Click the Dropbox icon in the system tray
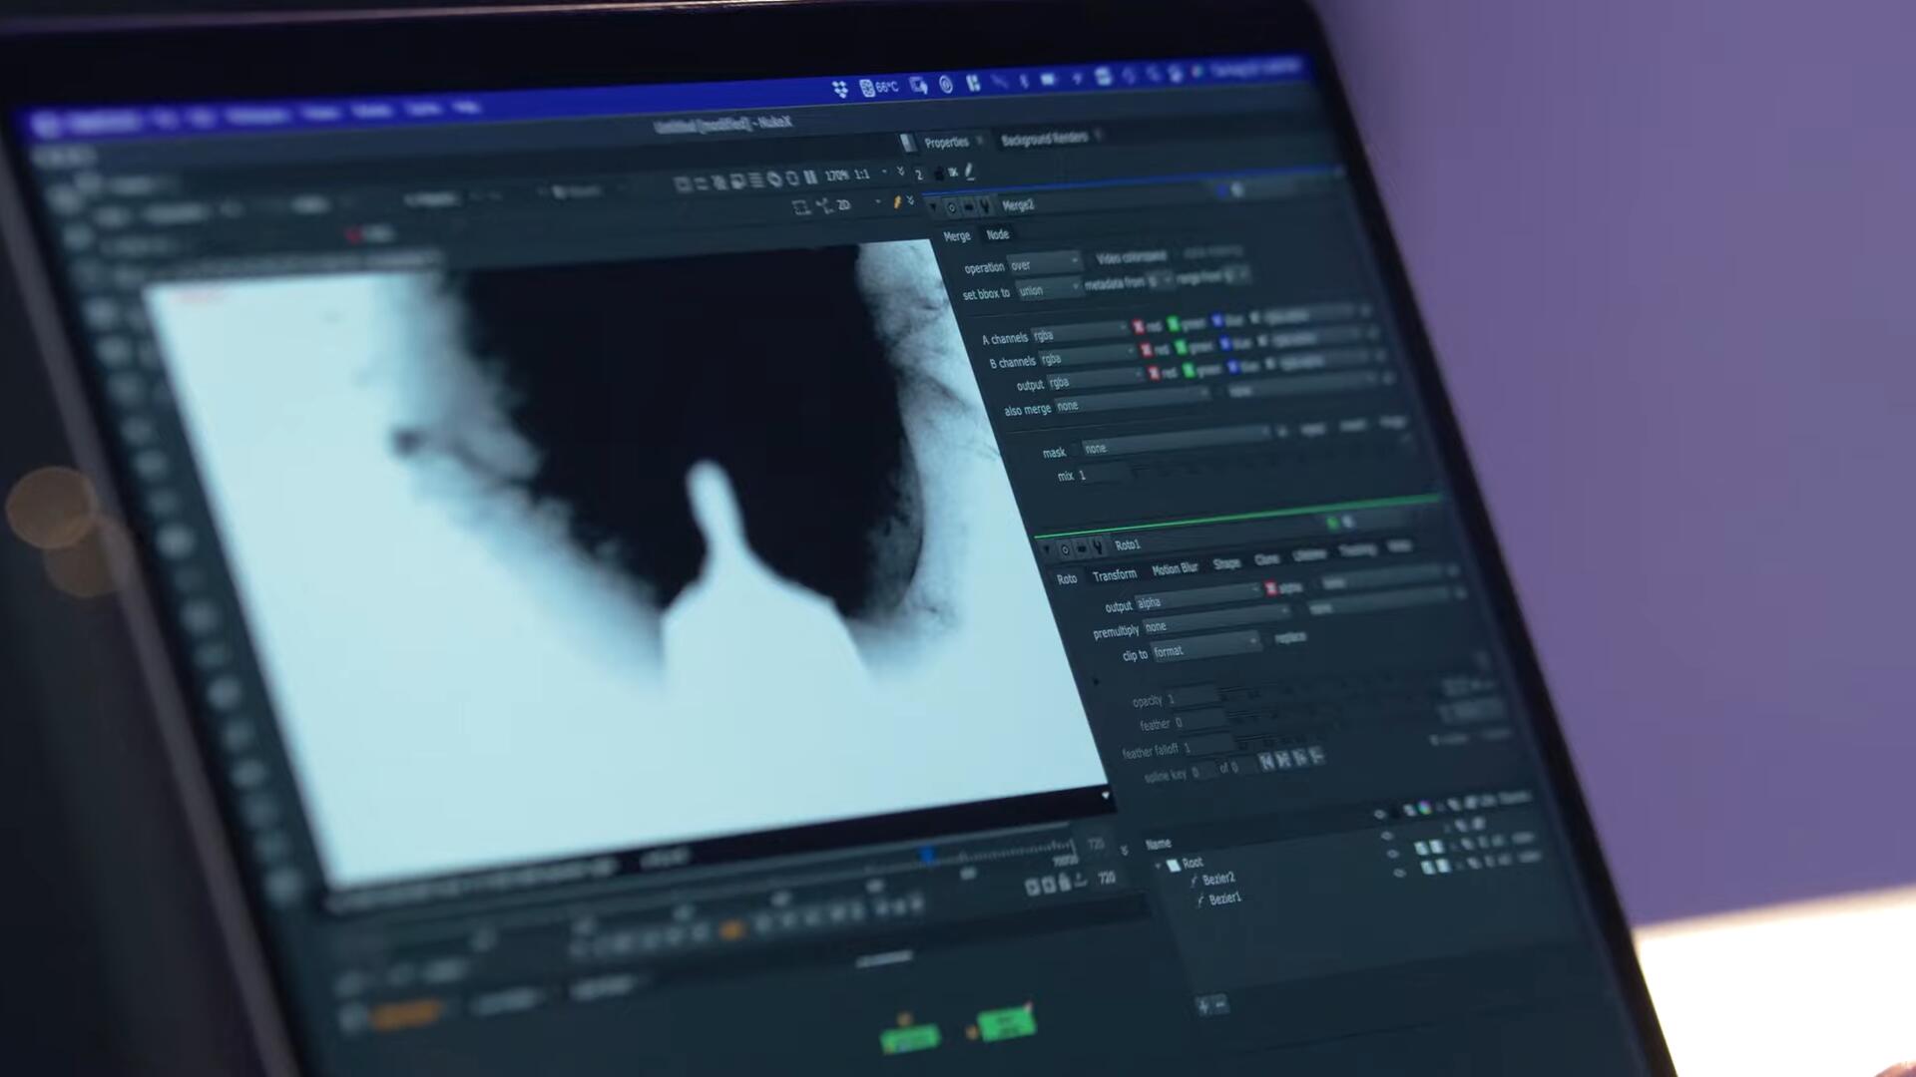The width and height of the screenshot is (1916, 1077). pyautogui.click(x=841, y=88)
